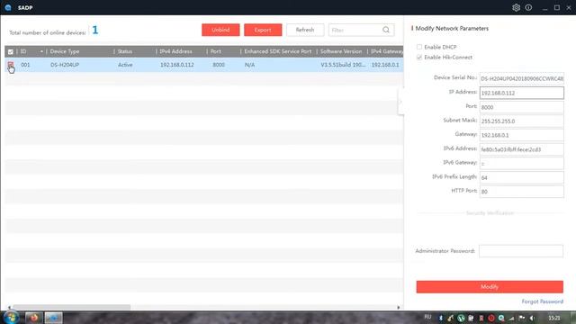Click the red circular tray icon
The image size is (576, 324).
point(491,318)
